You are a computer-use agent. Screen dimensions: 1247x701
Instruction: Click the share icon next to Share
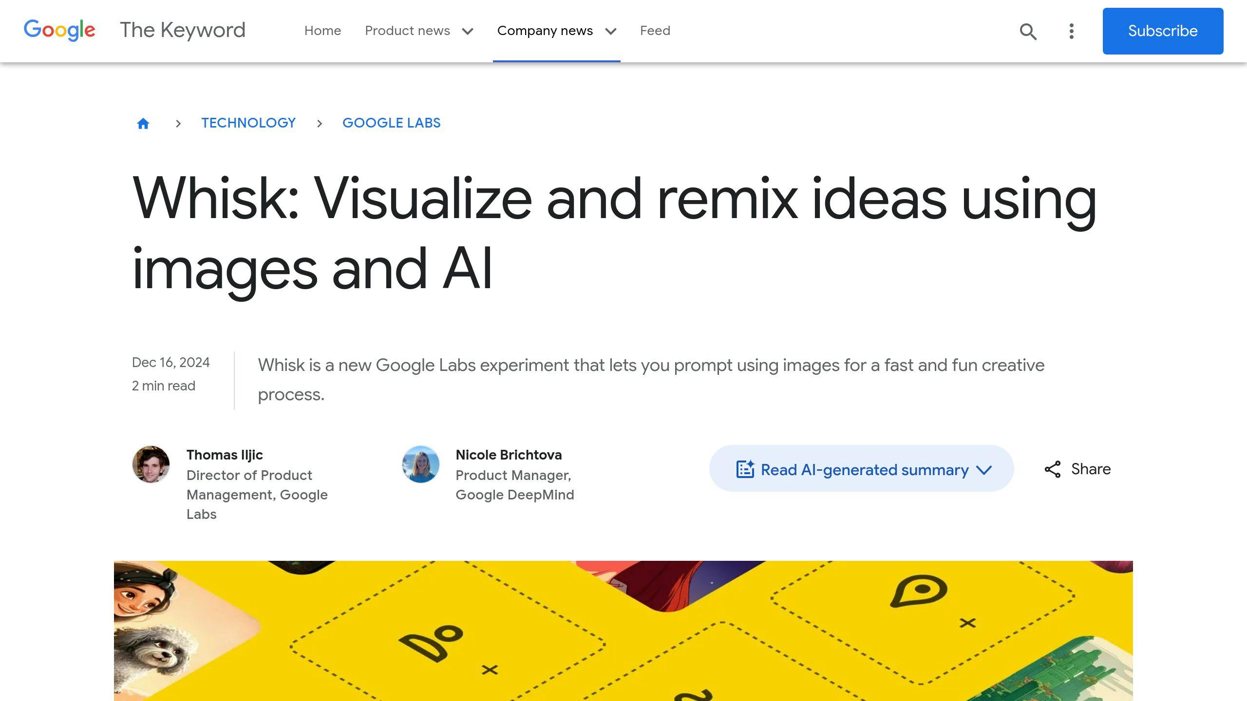point(1053,469)
